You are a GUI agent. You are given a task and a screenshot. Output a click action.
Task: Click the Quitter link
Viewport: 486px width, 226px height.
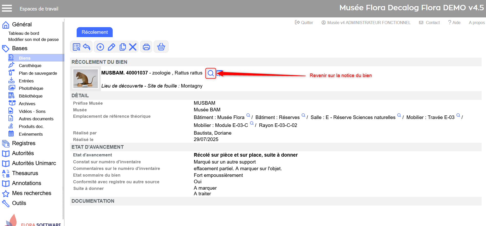(304, 23)
